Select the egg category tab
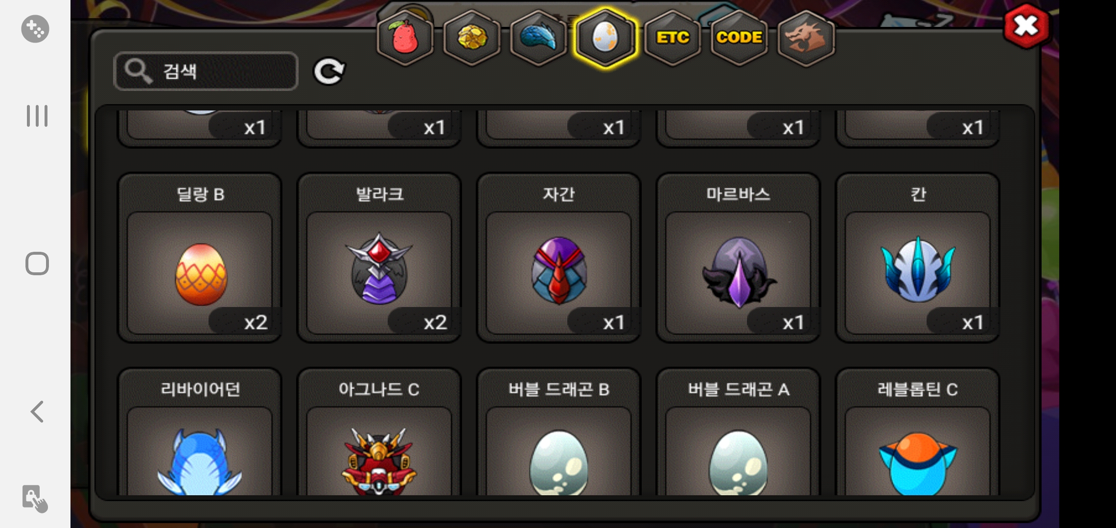The width and height of the screenshot is (1116, 528). [605, 37]
